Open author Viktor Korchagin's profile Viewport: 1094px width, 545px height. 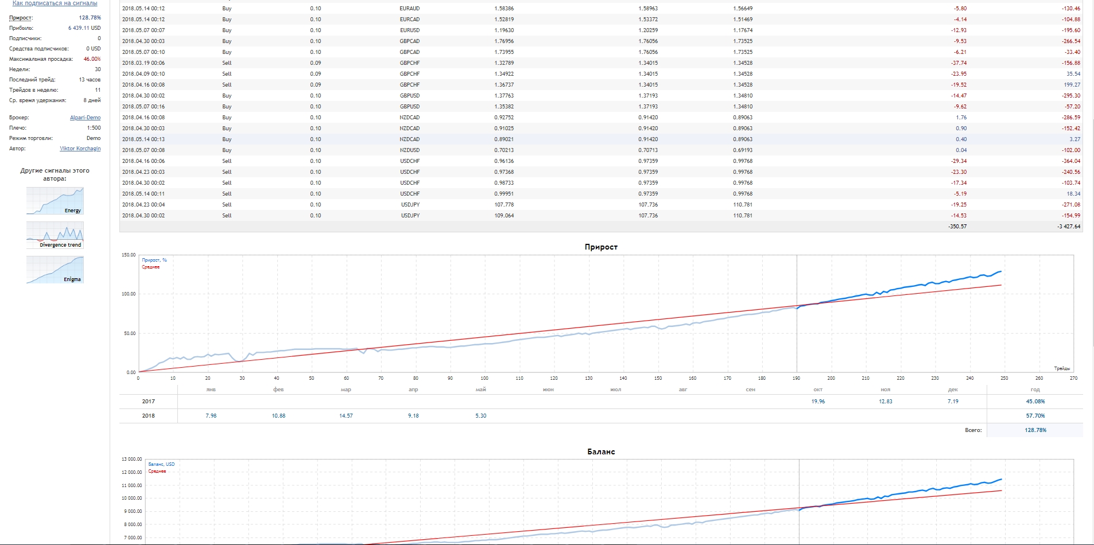[x=80, y=149]
